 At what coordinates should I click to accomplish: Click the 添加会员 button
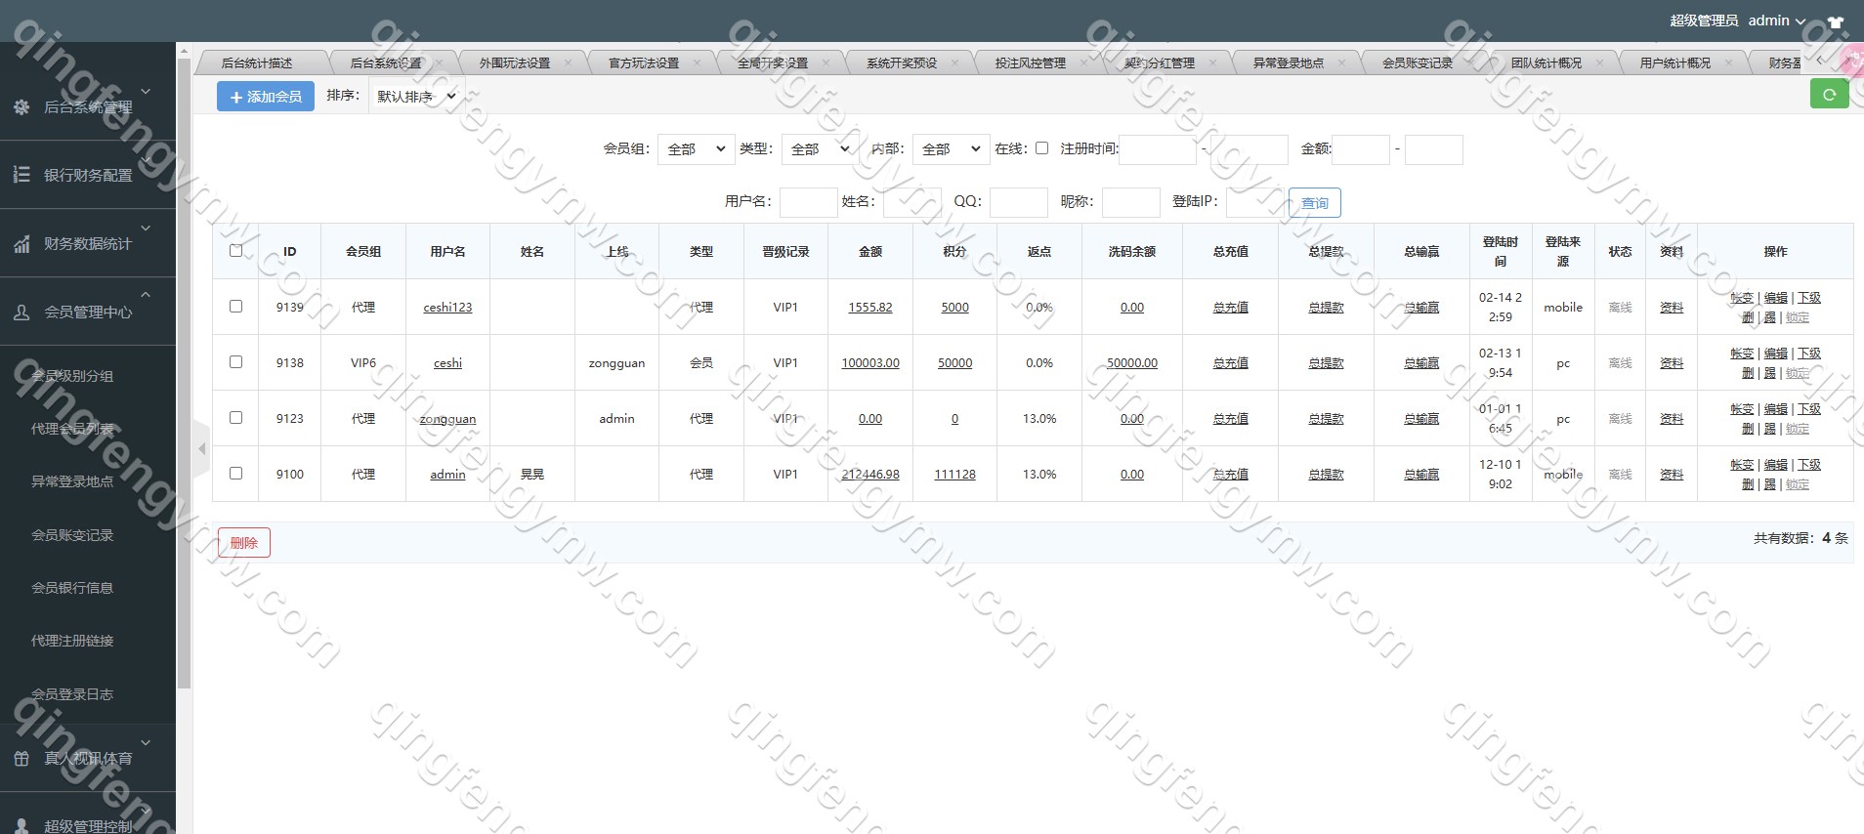[x=266, y=97]
